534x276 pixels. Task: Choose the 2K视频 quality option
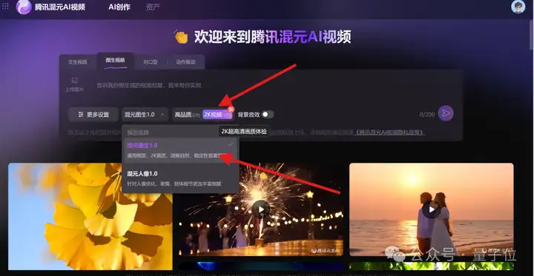pyautogui.click(x=217, y=115)
